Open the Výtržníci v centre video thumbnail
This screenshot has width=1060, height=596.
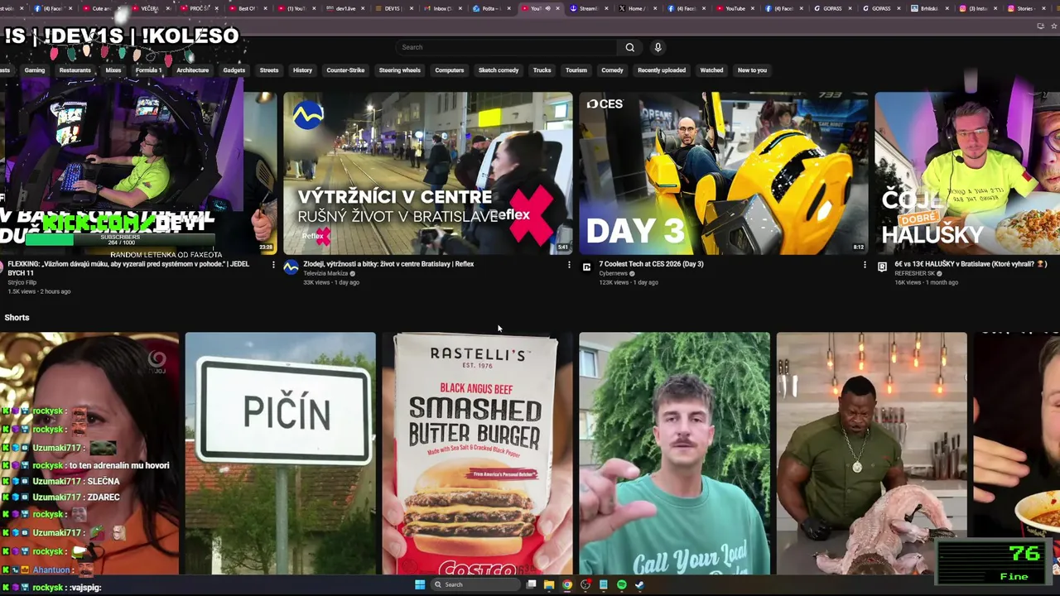(427, 173)
